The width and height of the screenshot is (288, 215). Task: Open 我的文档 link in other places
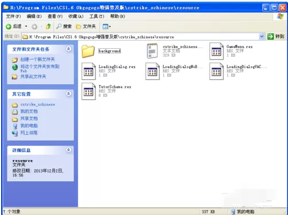coord(29,111)
